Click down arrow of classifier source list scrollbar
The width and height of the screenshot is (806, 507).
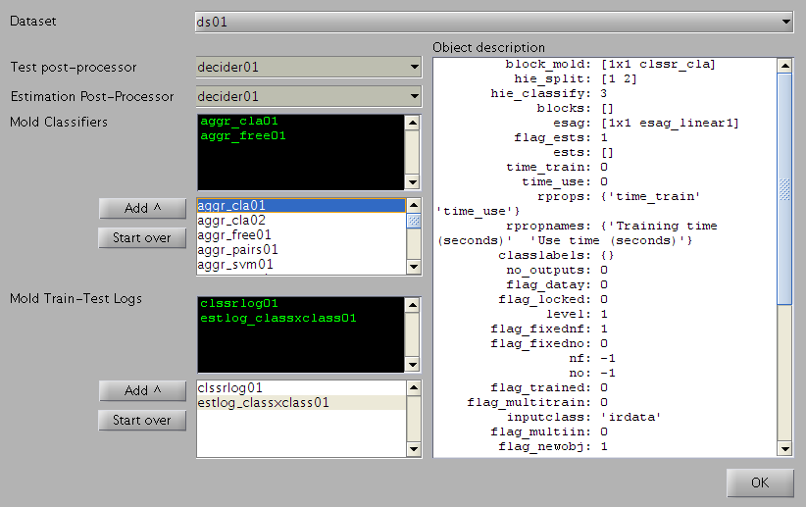click(413, 267)
